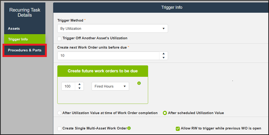Viewport: 269px width, 135px height.
Task: Click the Create future work orders header
Action: point(103,71)
